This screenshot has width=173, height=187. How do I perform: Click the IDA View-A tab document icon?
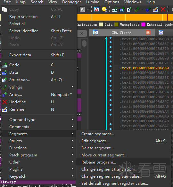(95, 33)
